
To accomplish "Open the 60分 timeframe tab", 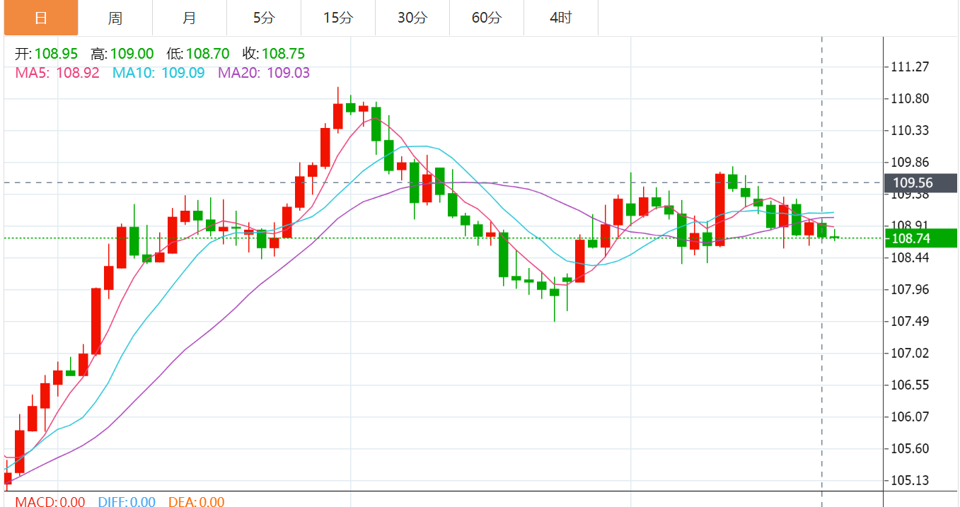I will [487, 18].
